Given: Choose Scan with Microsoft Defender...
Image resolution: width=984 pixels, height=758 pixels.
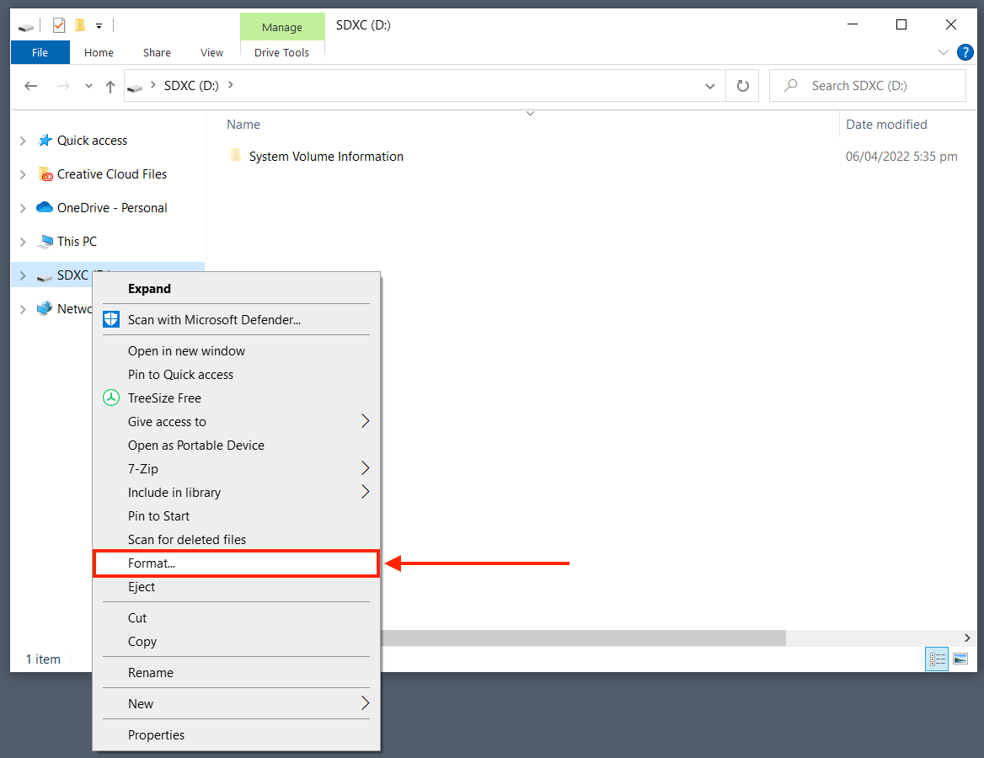Looking at the screenshot, I should point(236,319).
